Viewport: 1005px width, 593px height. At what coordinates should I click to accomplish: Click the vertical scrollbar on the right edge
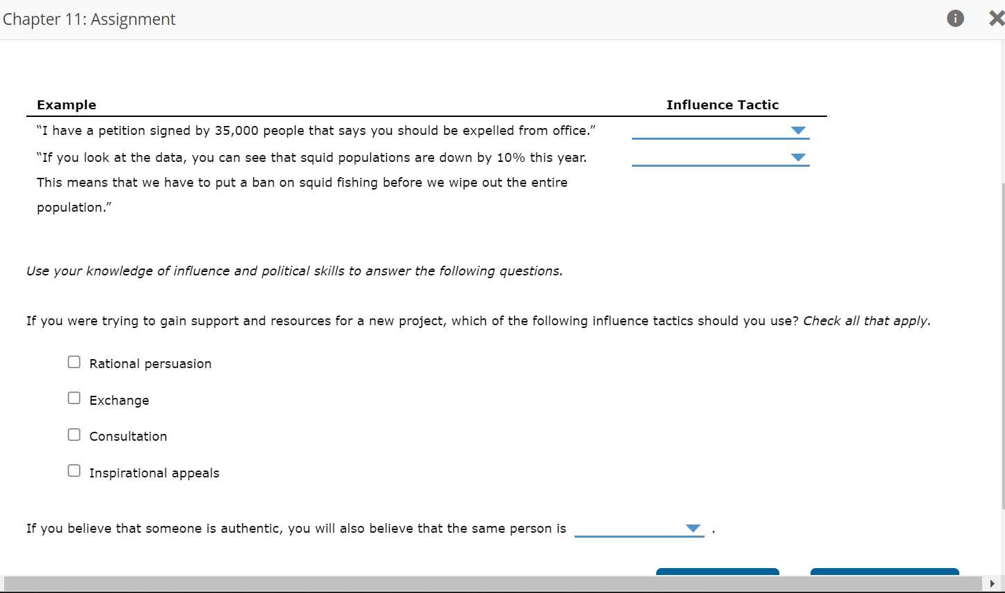tap(1002, 346)
